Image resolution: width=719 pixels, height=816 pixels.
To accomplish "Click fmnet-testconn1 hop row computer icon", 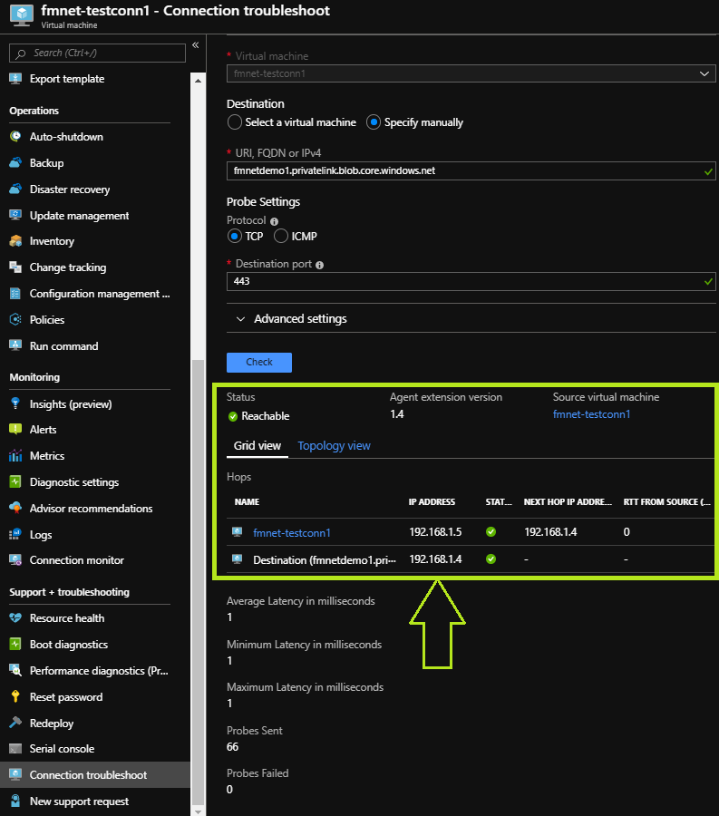I will point(238,532).
